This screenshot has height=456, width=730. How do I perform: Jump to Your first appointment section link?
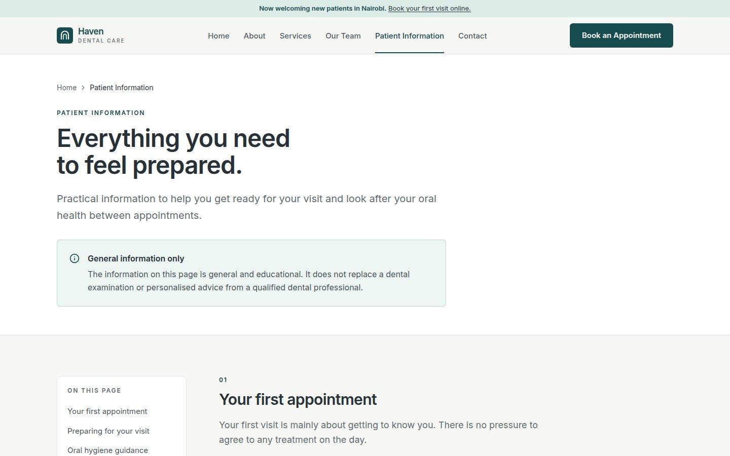(x=107, y=411)
